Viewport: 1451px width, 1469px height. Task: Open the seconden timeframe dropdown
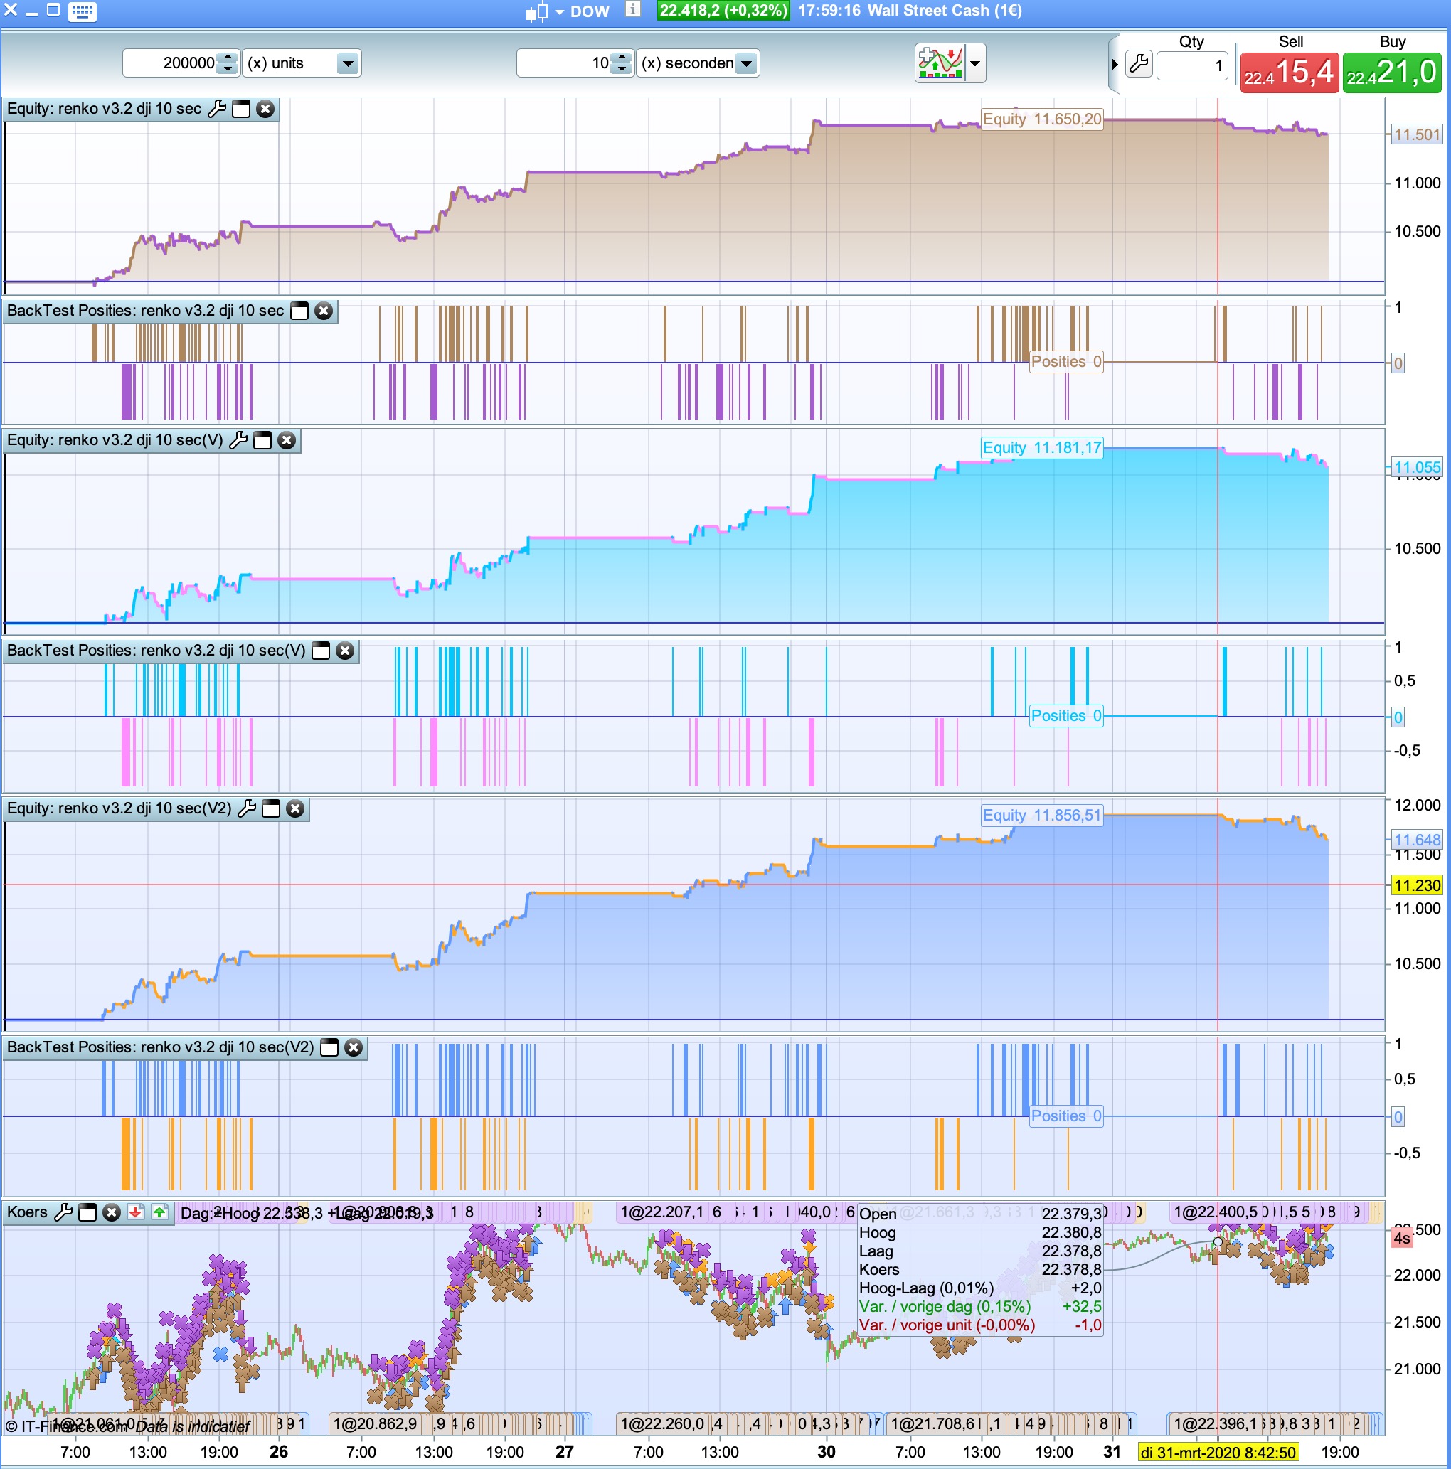click(x=747, y=63)
